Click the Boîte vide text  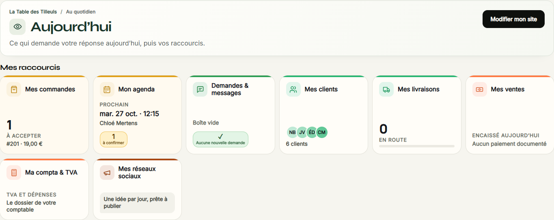206,123
